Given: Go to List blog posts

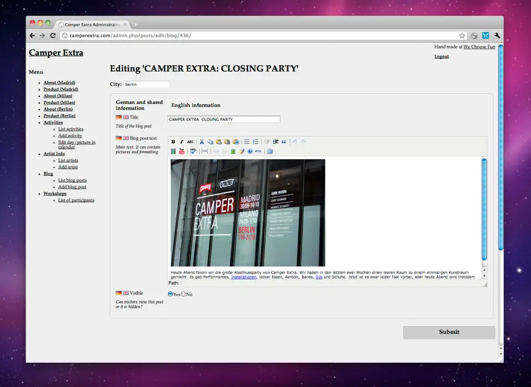Looking at the screenshot, I should coord(72,180).
